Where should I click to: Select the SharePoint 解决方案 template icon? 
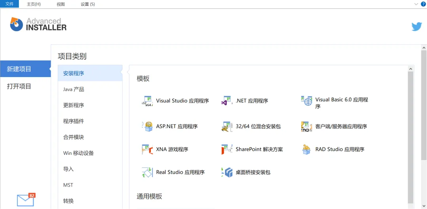coord(227,149)
